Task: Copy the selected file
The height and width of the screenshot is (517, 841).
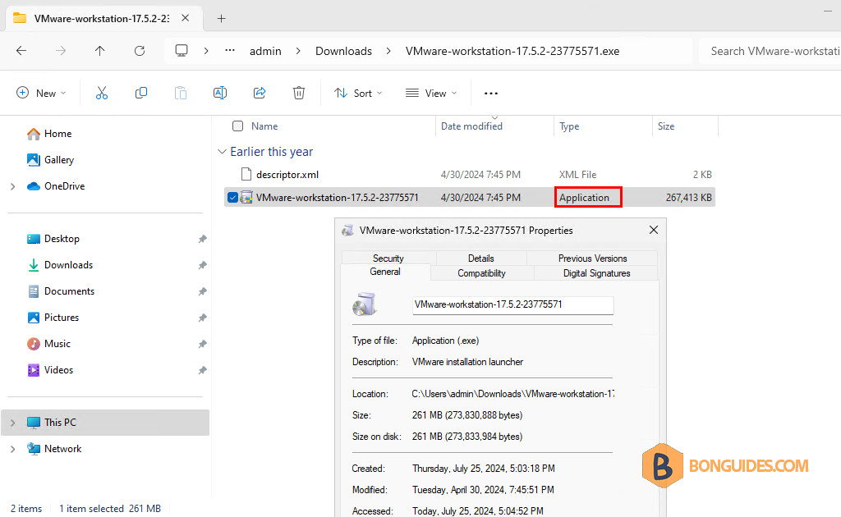Action: (x=141, y=94)
